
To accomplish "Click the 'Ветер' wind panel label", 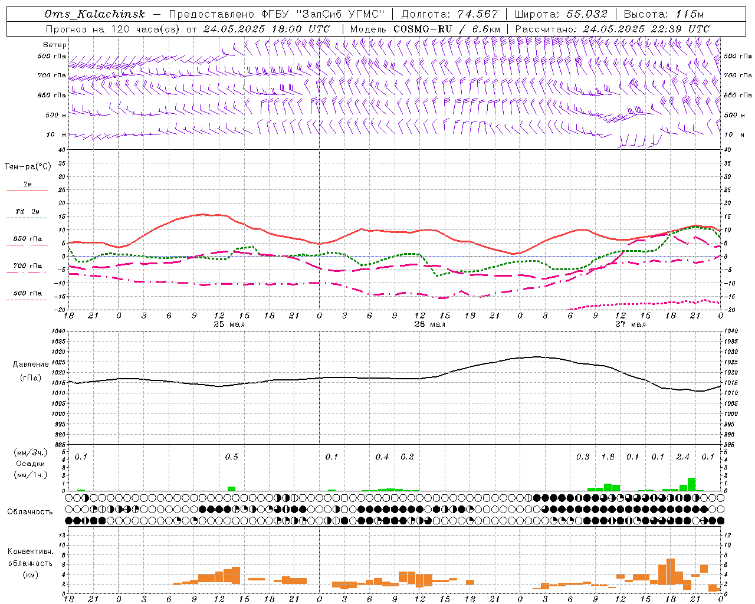I will (55, 45).
